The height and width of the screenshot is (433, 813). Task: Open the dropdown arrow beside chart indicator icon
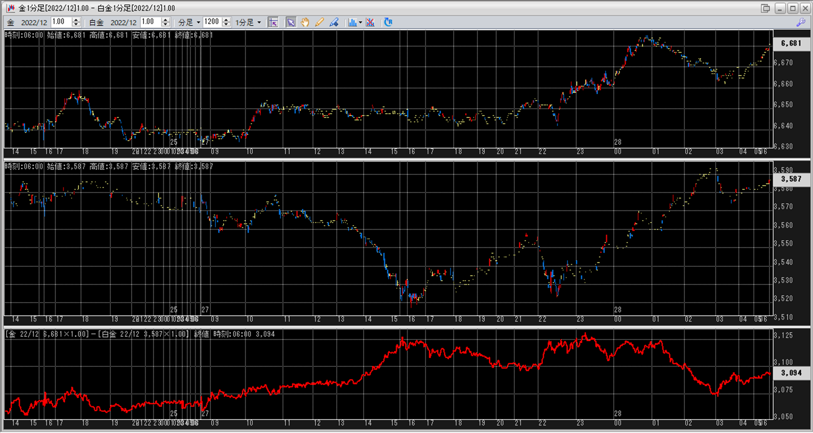click(x=361, y=22)
